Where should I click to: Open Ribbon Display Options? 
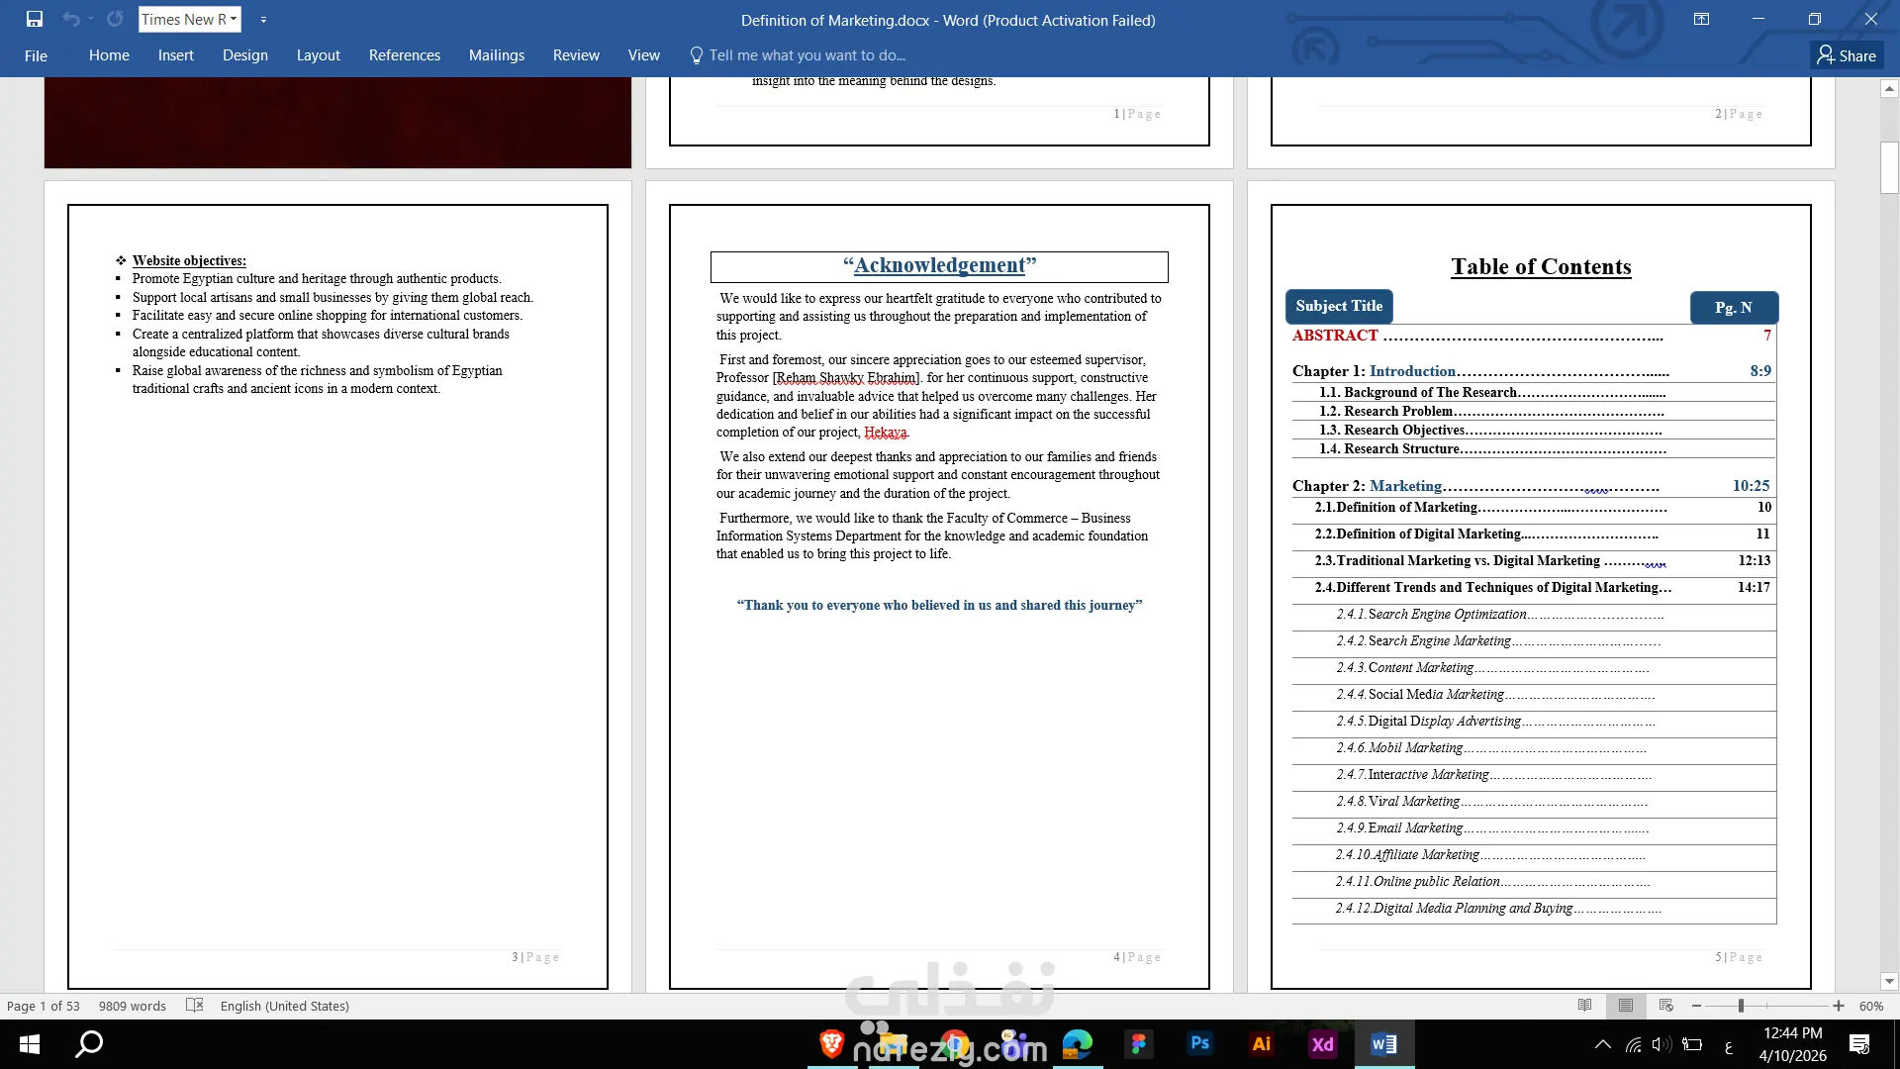tap(1701, 19)
